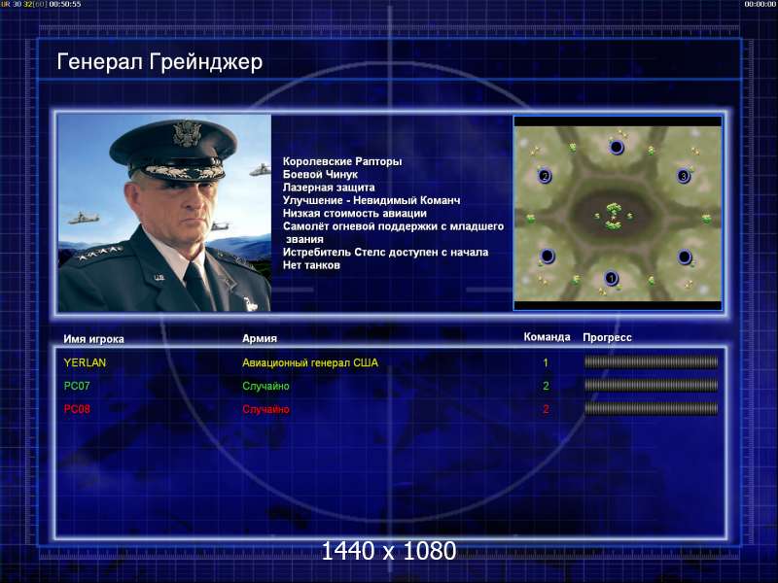Select the unnumbered lower-right start position on the map
Viewport: 778px width, 583px height.
(x=685, y=257)
